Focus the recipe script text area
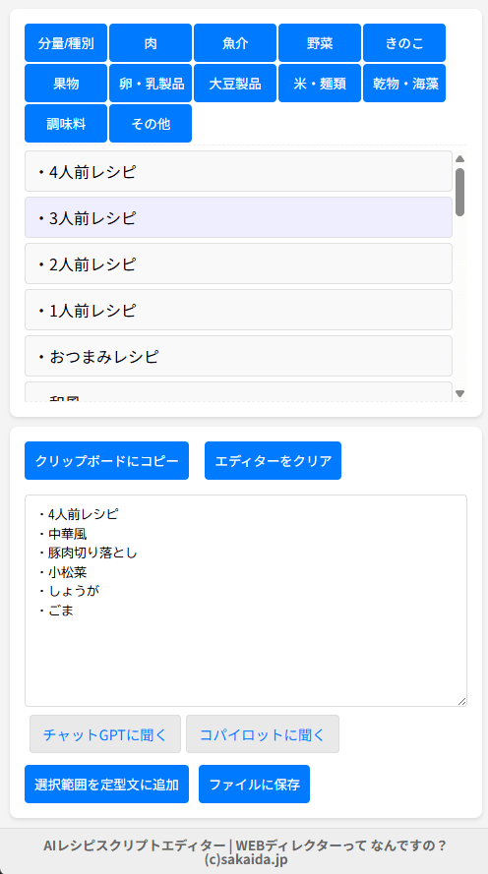This screenshot has width=488, height=874. pos(246,601)
